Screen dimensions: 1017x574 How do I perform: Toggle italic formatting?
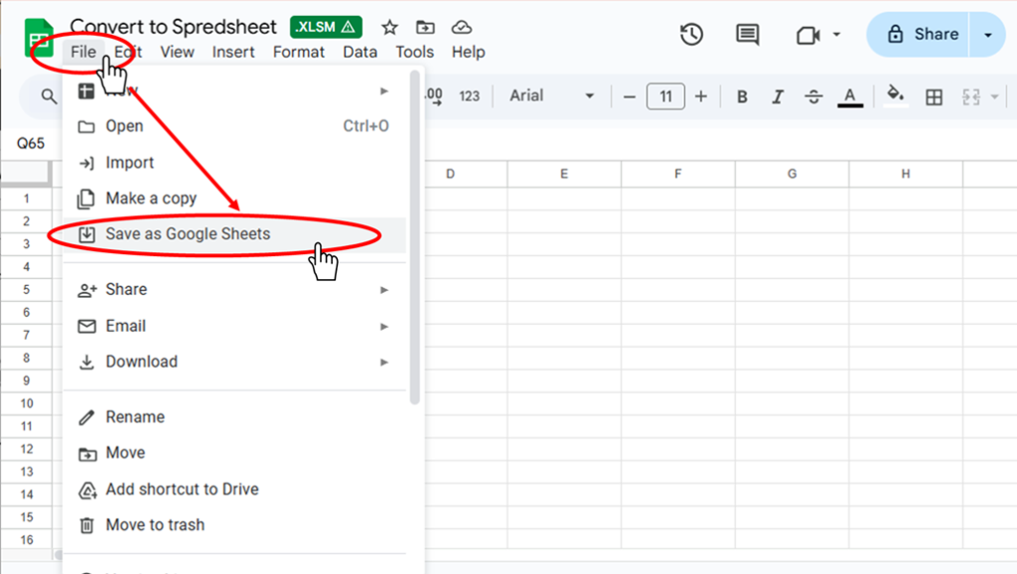pos(778,96)
